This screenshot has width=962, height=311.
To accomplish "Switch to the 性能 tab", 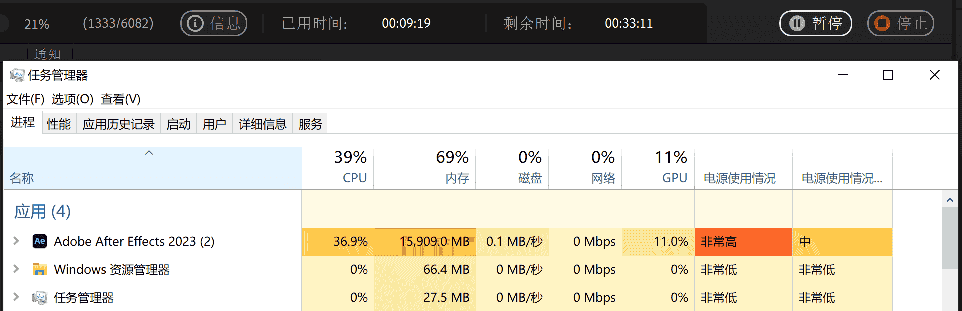I will coord(59,124).
